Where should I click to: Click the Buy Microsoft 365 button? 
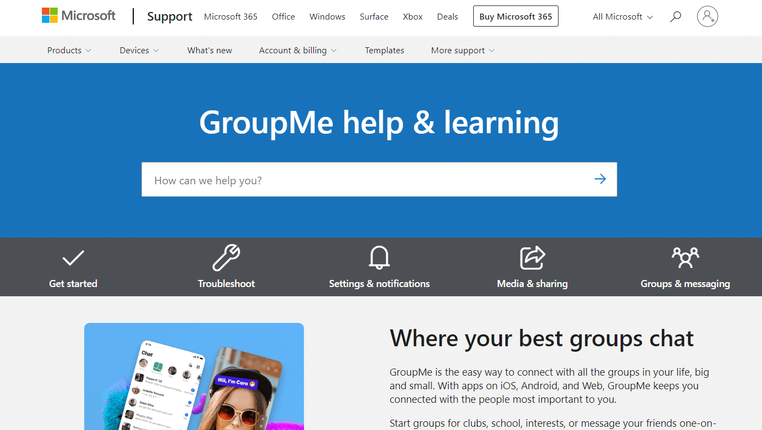click(x=516, y=16)
